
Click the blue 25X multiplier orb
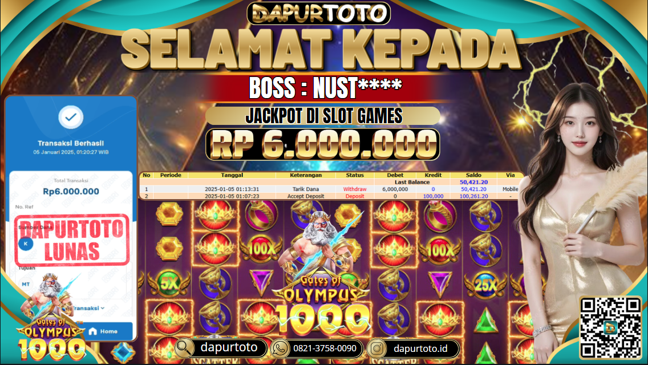pos(485,285)
